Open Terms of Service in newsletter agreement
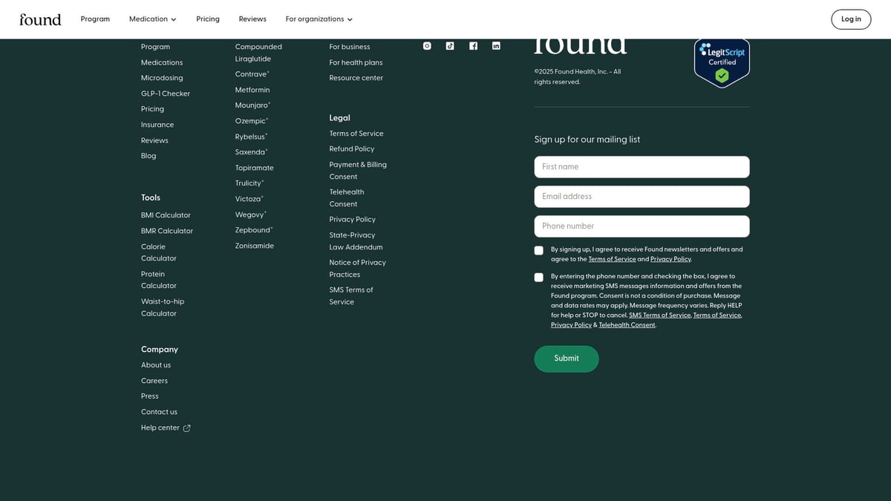The image size is (891, 501). pyautogui.click(x=612, y=259)
